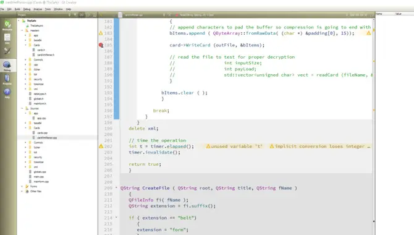The height and width of the screenshot is (235, 414).
Task: Switch to Welcome mode in sidebar
Action: tap(7, 25)
